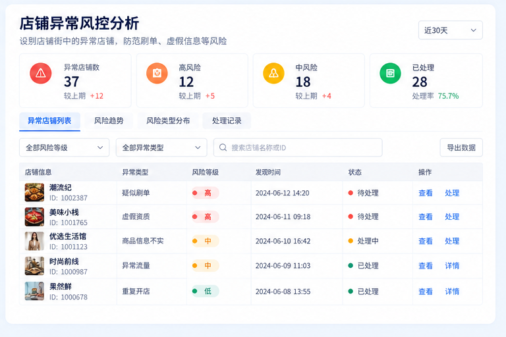Click the 中 risk badge for 时尚前线

[206, 266]
